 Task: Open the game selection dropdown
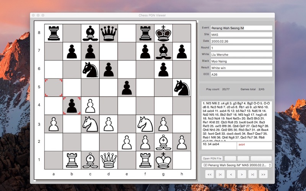tap(236, 165)
